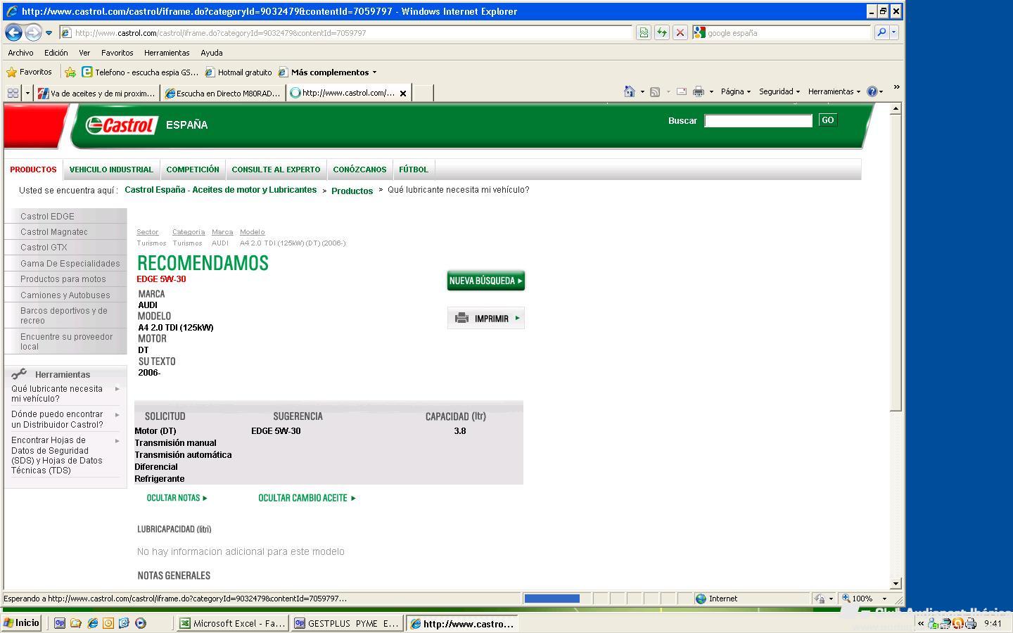Select the FÚTBOL navigation tab
This screenshot has width=1013, height=633.
click(414, 170)
